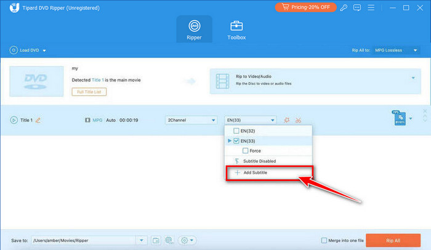Open the EN(33) subtitle dropdown

point(250,120)
